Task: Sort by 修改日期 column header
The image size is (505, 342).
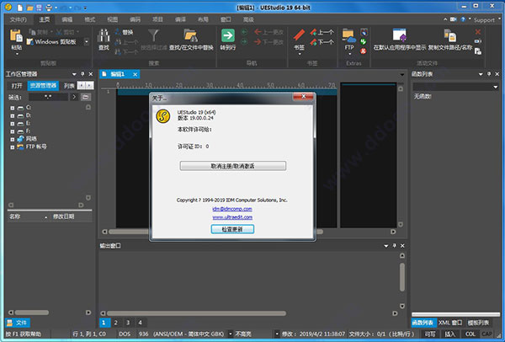Action: pyautogui.click(x=63, y=216)
